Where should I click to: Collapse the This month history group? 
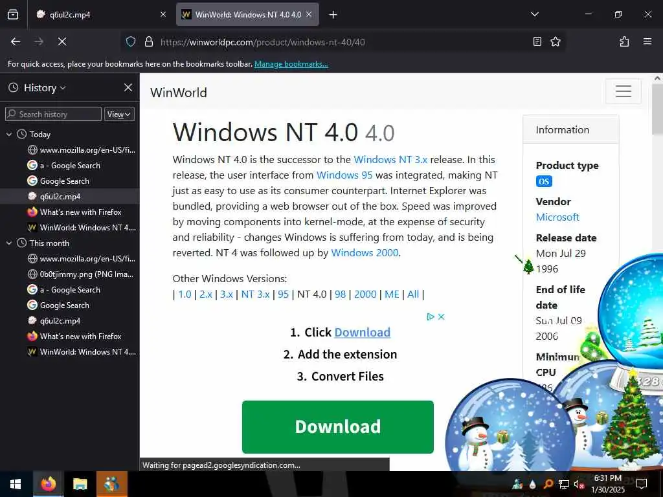[9, 243]
